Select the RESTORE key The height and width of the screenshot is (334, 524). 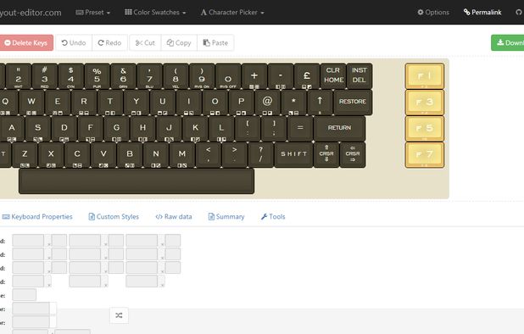[x=353, y=103]
